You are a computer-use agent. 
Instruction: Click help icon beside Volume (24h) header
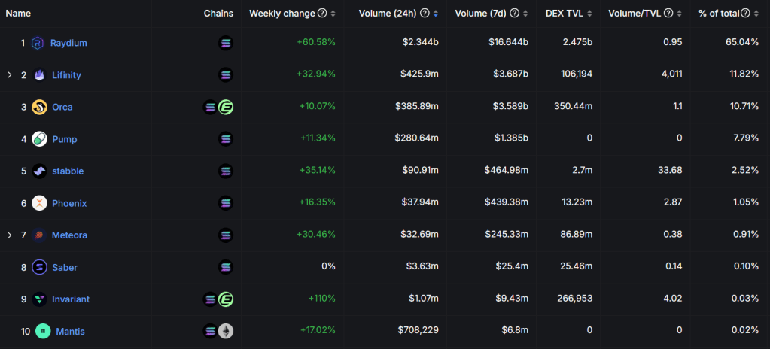tap(425, 13)
